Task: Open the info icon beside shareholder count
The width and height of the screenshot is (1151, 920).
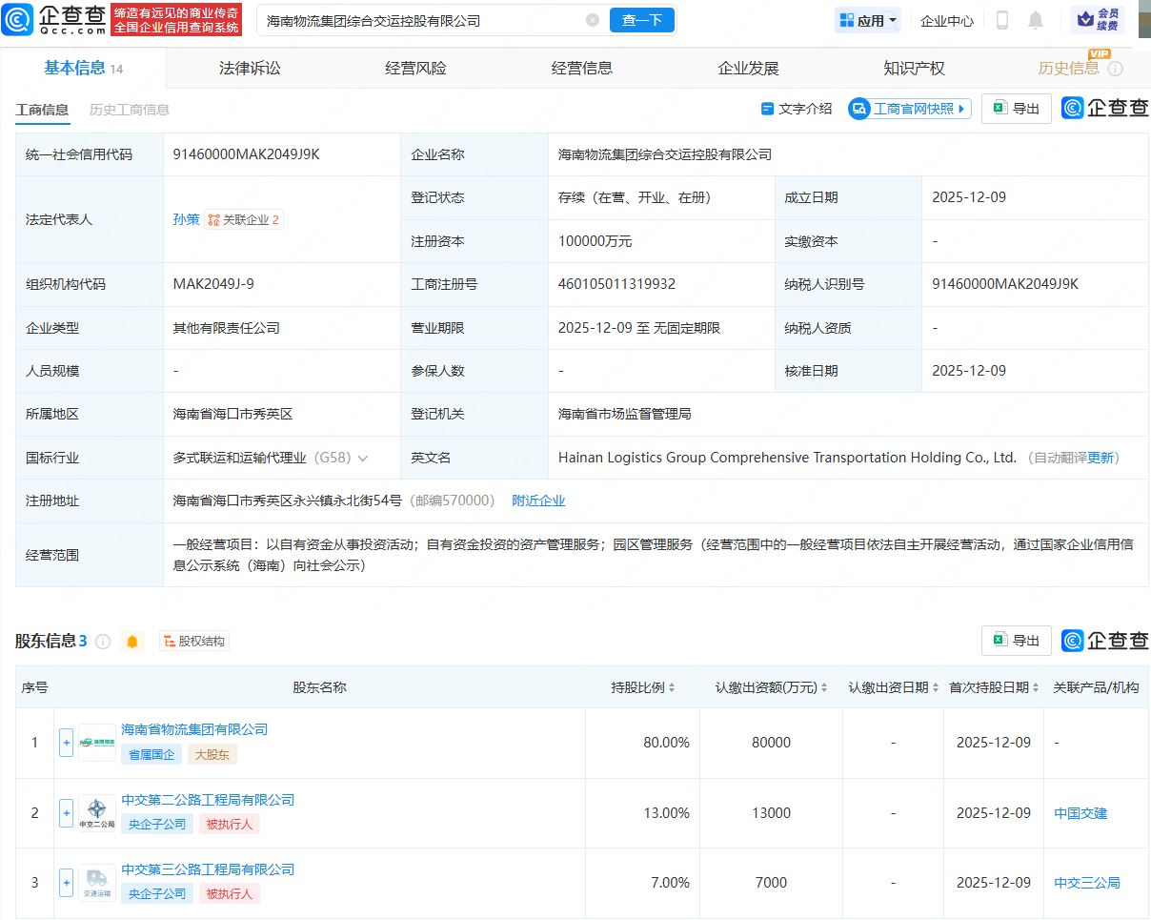Action: click(103, 642)
